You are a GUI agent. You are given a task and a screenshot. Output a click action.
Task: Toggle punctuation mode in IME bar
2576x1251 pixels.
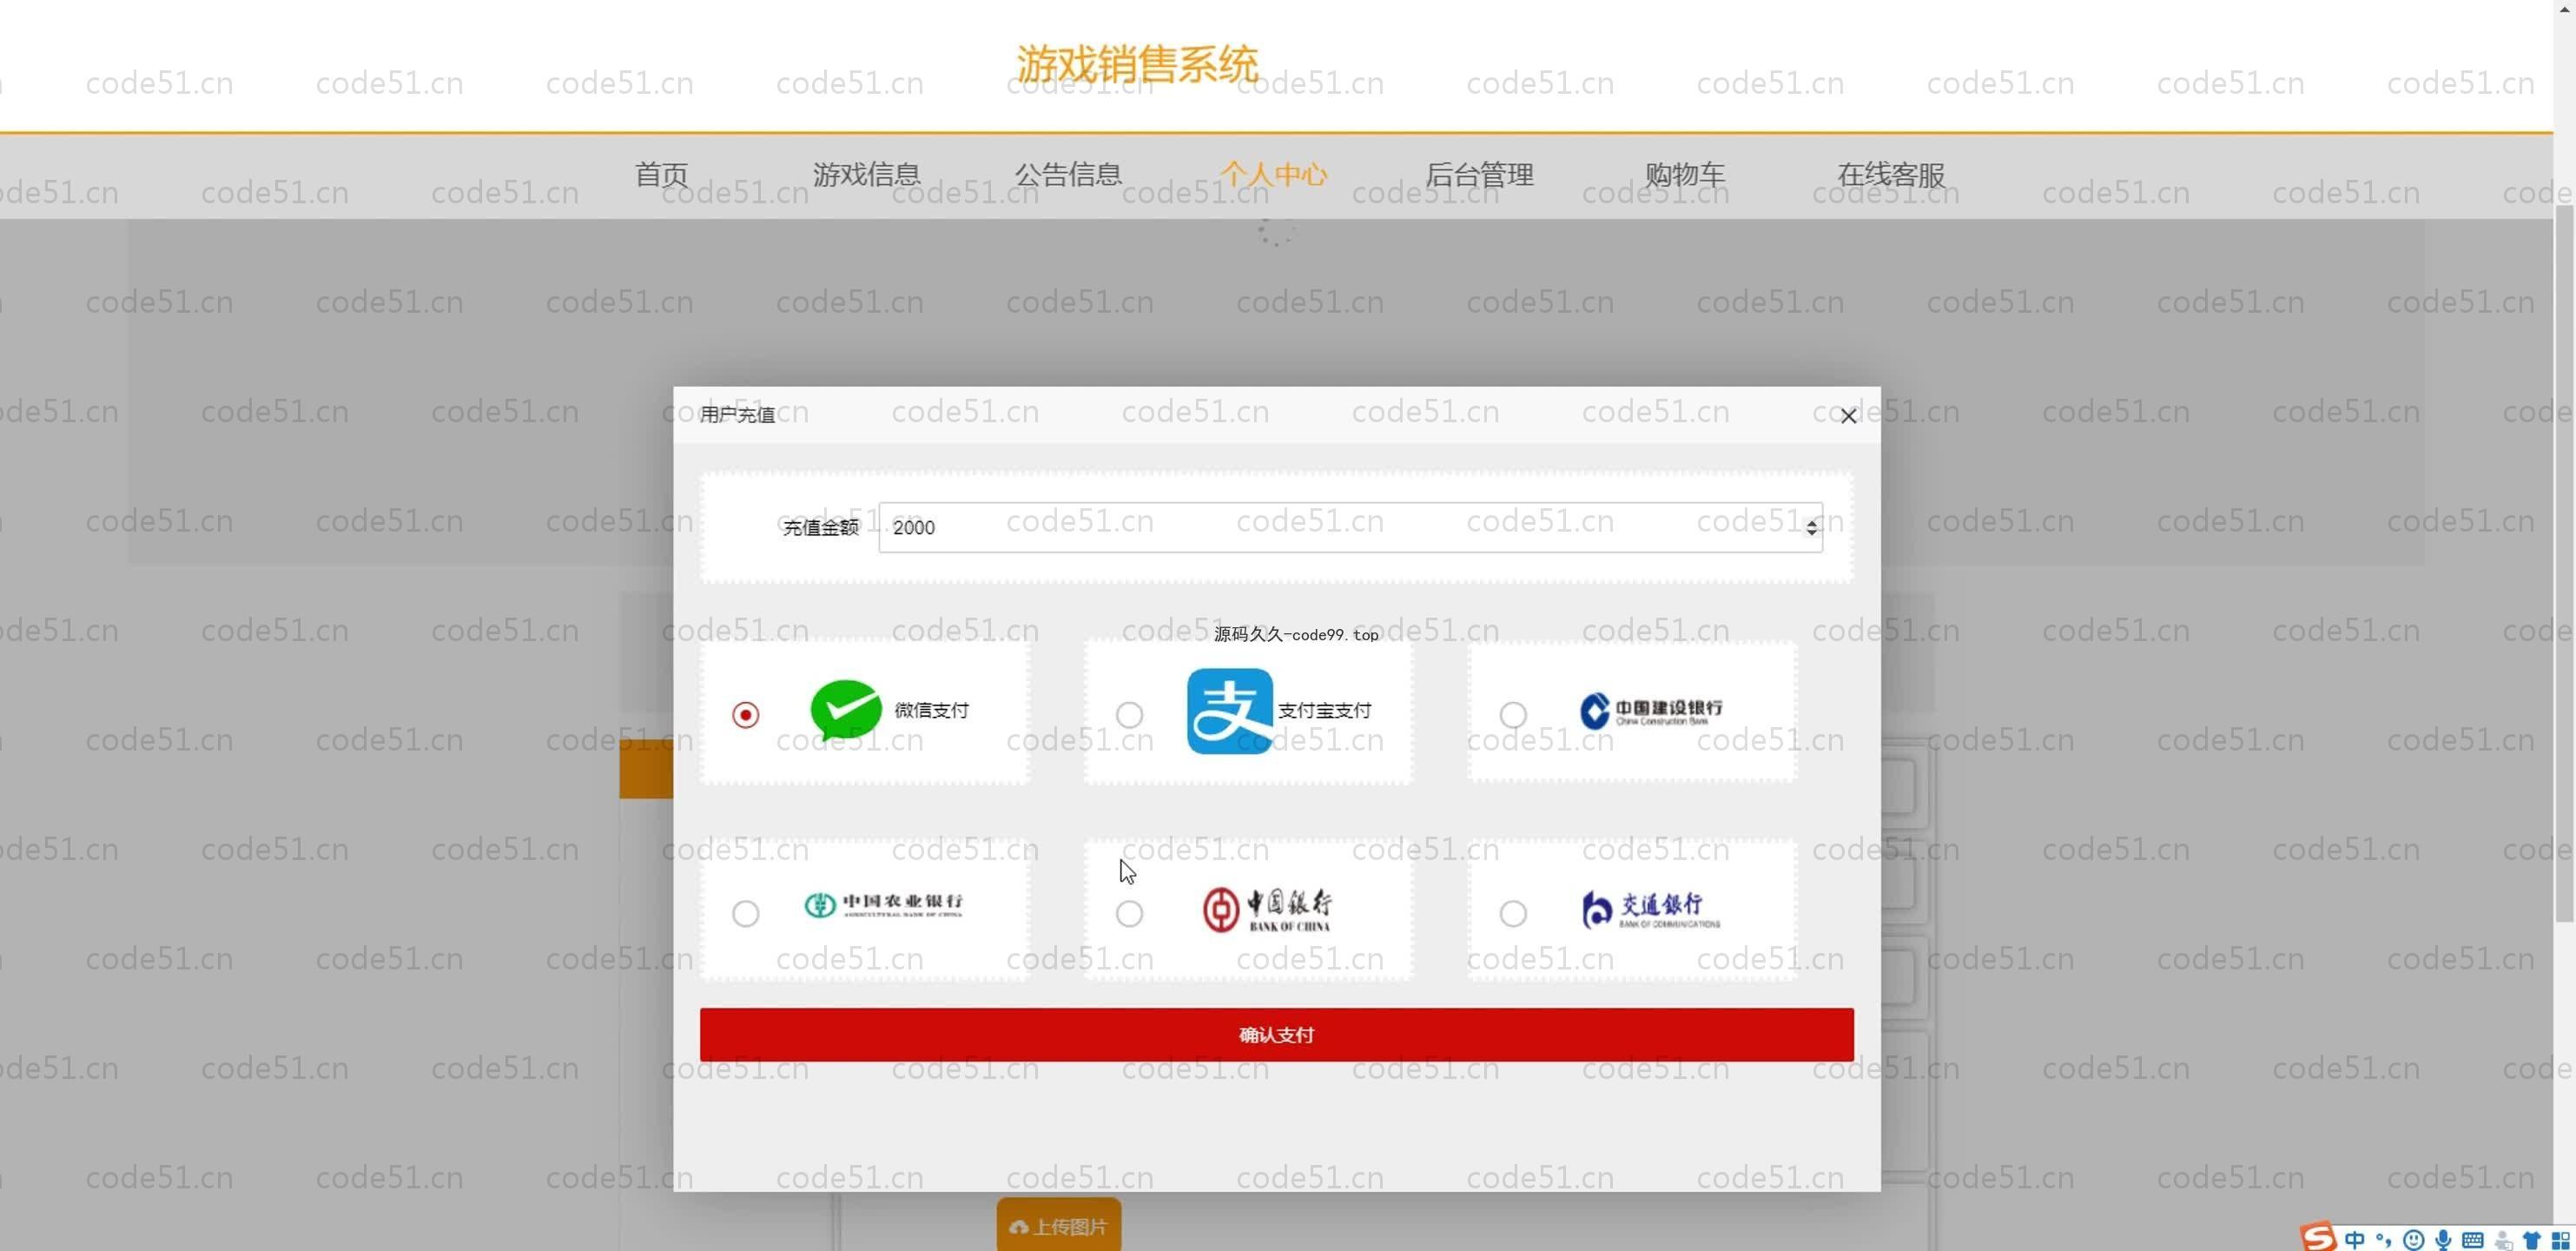pyautogui.click(x=2384, y=1240)
